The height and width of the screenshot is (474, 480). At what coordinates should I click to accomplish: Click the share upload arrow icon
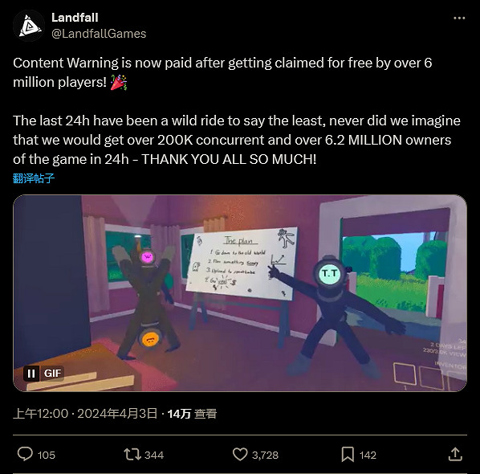455,454
